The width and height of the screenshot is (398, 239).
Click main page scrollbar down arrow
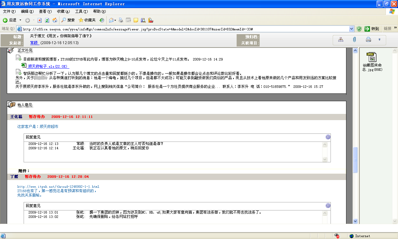coord(355,221)
